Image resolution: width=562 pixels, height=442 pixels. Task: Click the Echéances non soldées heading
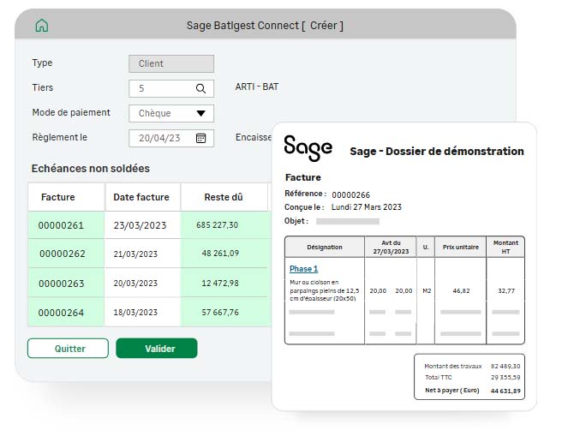pos(91,169)
